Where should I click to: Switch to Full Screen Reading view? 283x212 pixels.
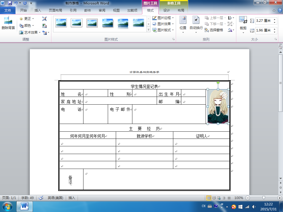point(214,198)
